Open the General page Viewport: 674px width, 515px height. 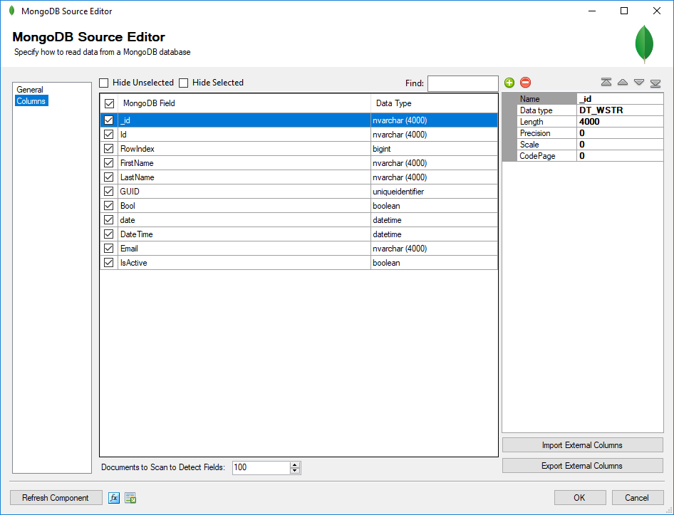coord(30,90)
